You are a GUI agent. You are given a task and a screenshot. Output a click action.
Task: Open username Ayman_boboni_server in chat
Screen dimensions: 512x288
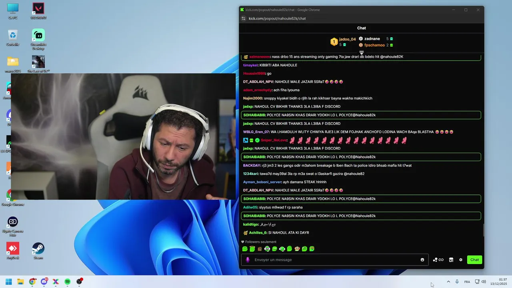click(262, 182)
